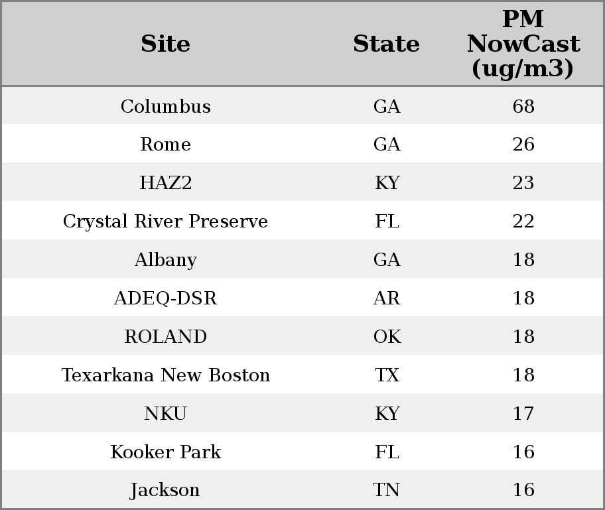Viewport: 605px width, 510px height.
Task: Click Rome PM value 26
Action: (x=523, y=145)
